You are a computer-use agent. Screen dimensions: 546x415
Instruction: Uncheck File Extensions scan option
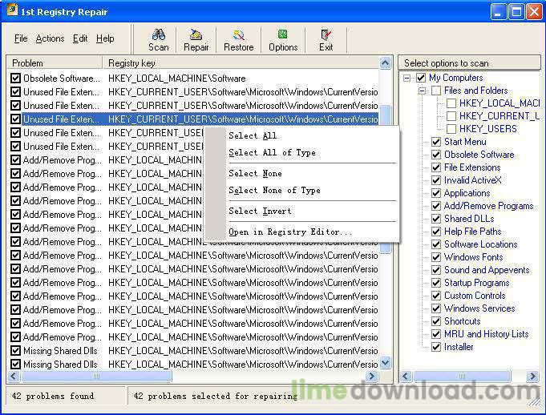[x=436, y=167]
